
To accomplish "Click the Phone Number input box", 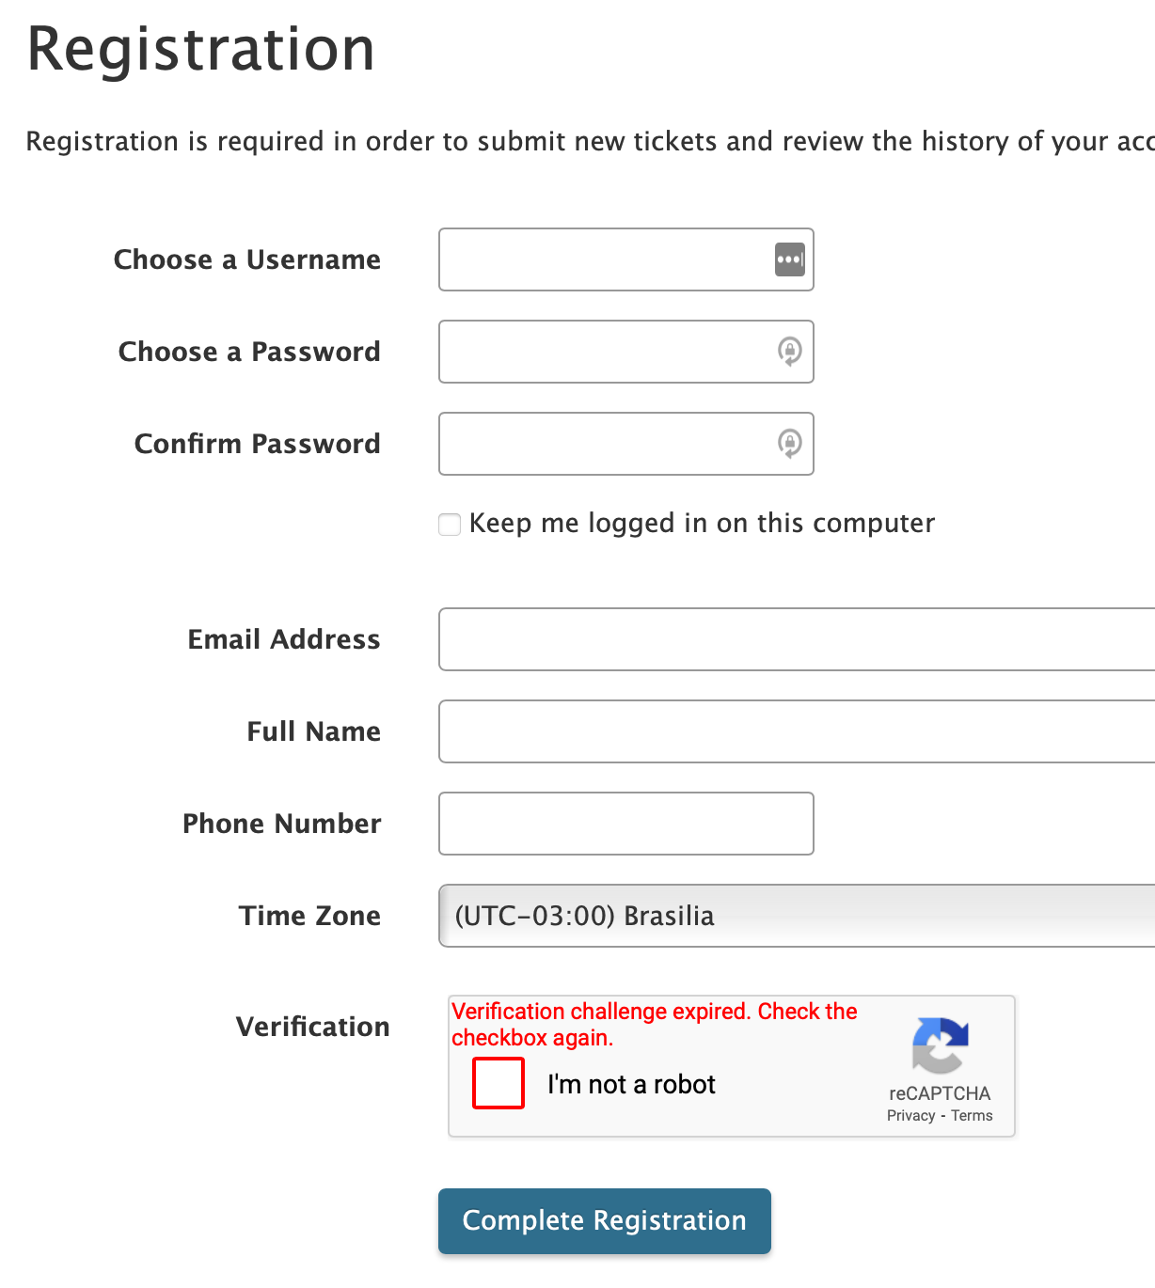I will (625, 824).
